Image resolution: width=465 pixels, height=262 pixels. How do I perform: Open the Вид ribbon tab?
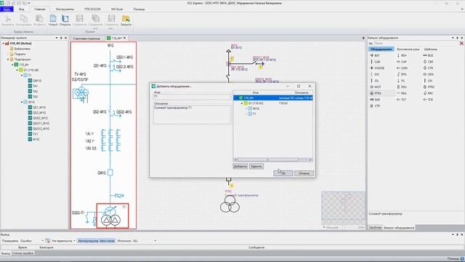pyautogui.click(x=22, y=9)
